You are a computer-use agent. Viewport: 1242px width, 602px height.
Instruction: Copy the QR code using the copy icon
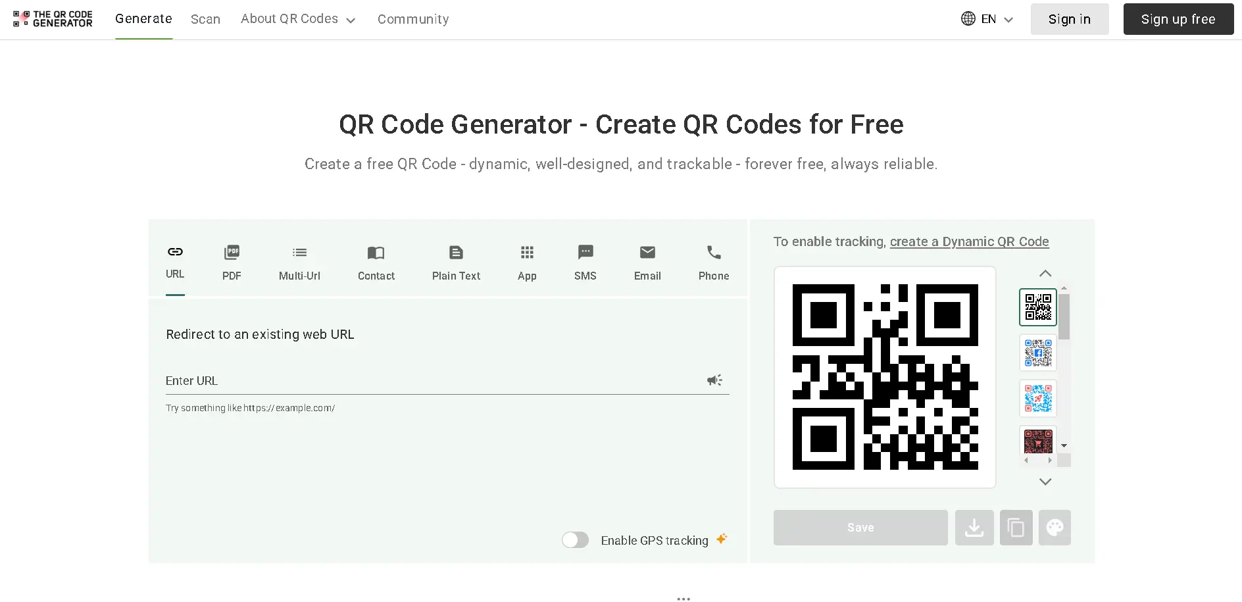tap(1016, 527)
